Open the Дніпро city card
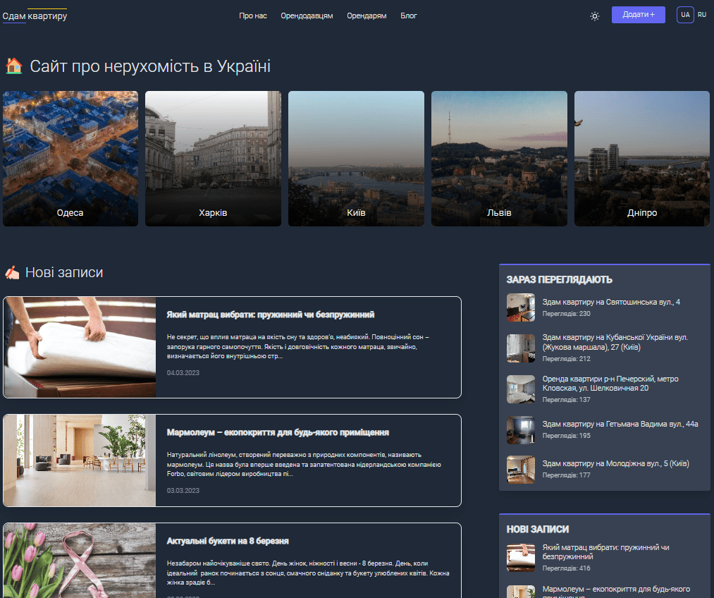Viewport: 714px width, 598px height. 642,159
